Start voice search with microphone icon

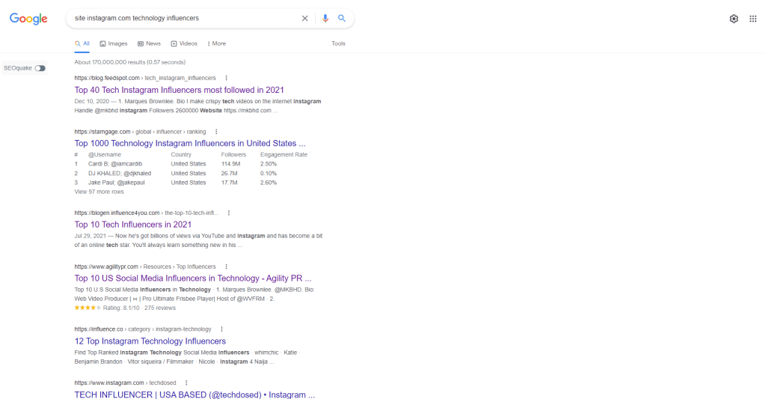pos(325,19)
